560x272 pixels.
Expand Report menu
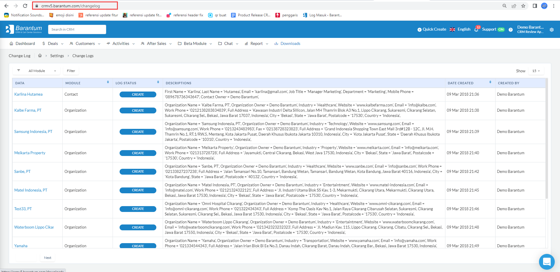(256, 43)
